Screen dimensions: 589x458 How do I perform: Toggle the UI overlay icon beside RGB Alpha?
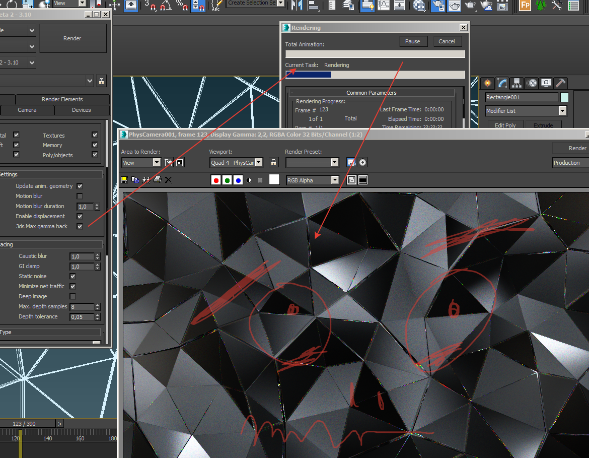(351, 180)
